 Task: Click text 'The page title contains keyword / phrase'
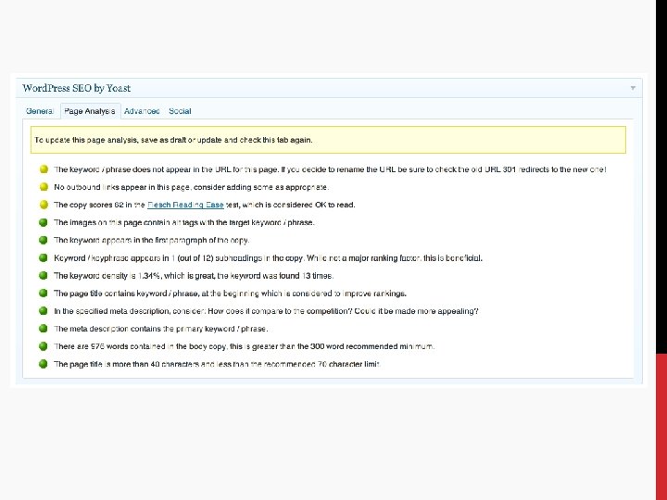click(126, 294)
